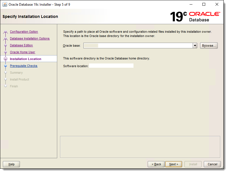Viewport: 228px width, 173px height.
Task: Click inside the Software location field
Action: pyautogui.click(x=111, y=65)
